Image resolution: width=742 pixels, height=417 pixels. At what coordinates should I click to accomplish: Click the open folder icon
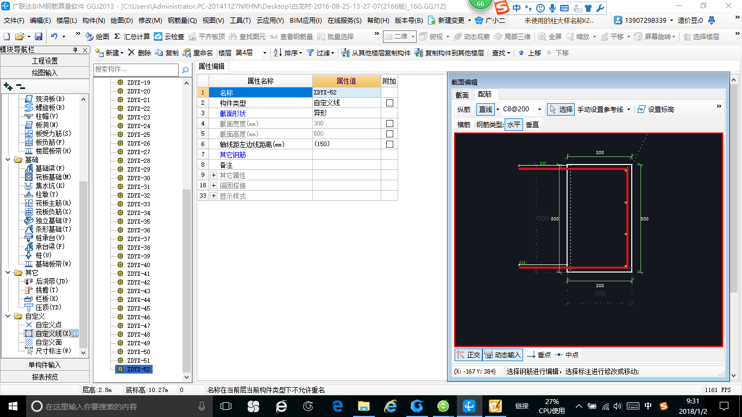pos(19,36)
